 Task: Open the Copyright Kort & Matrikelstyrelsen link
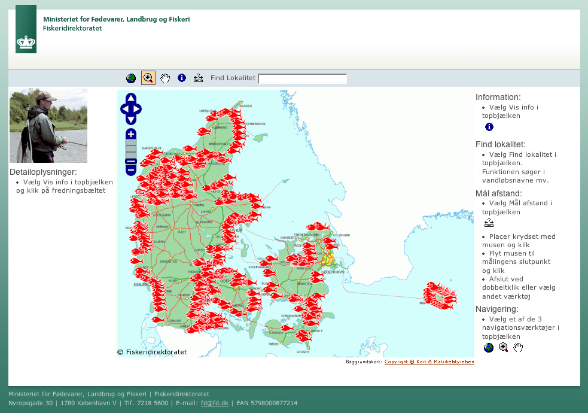tap(429, 362)
